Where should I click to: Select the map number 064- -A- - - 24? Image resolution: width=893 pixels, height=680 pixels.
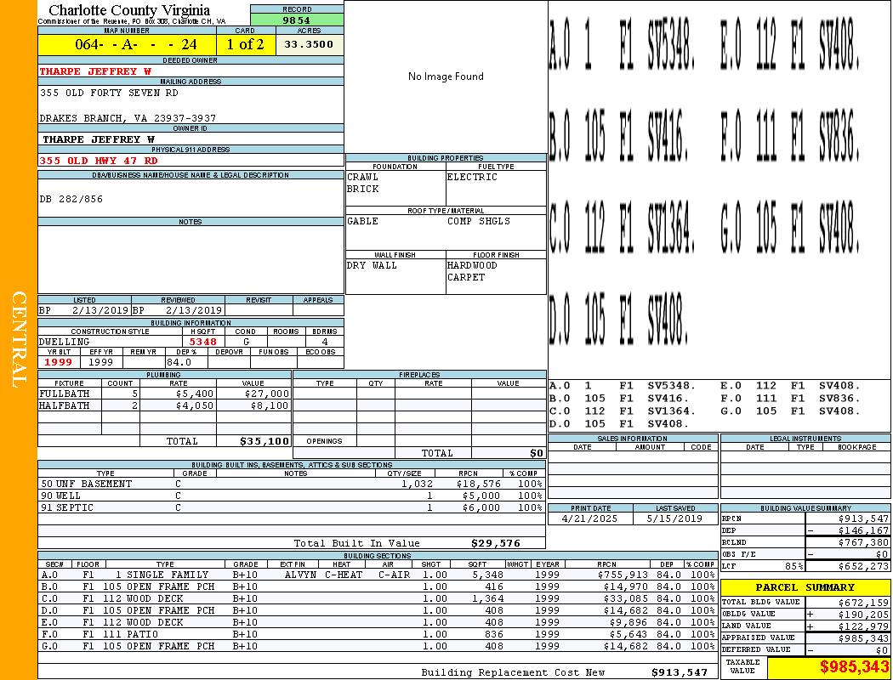click(135, 44)
